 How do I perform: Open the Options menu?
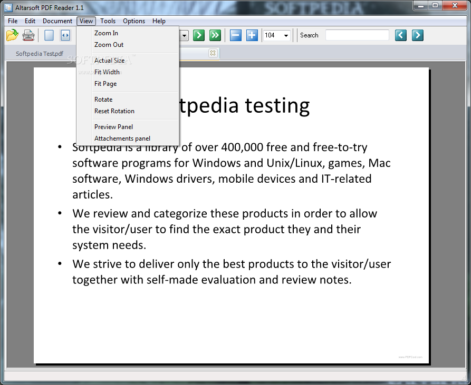(134, 21)
